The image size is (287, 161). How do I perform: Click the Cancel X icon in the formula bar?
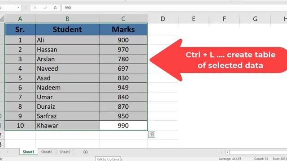click(x=35, y=8)
